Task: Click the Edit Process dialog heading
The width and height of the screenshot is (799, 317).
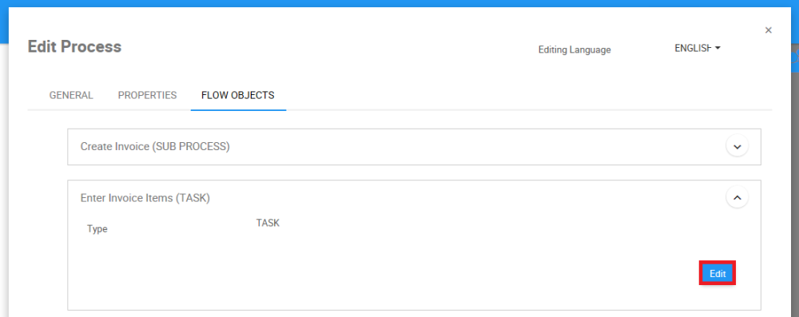Action: (74, 47)
